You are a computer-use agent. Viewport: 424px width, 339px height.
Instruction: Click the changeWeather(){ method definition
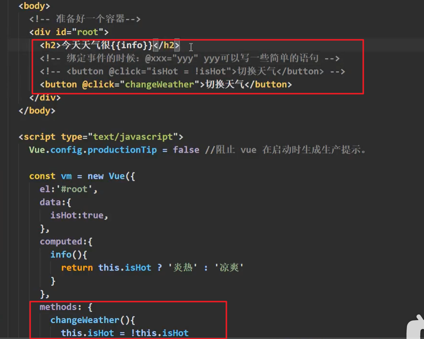tap(93, 320)
